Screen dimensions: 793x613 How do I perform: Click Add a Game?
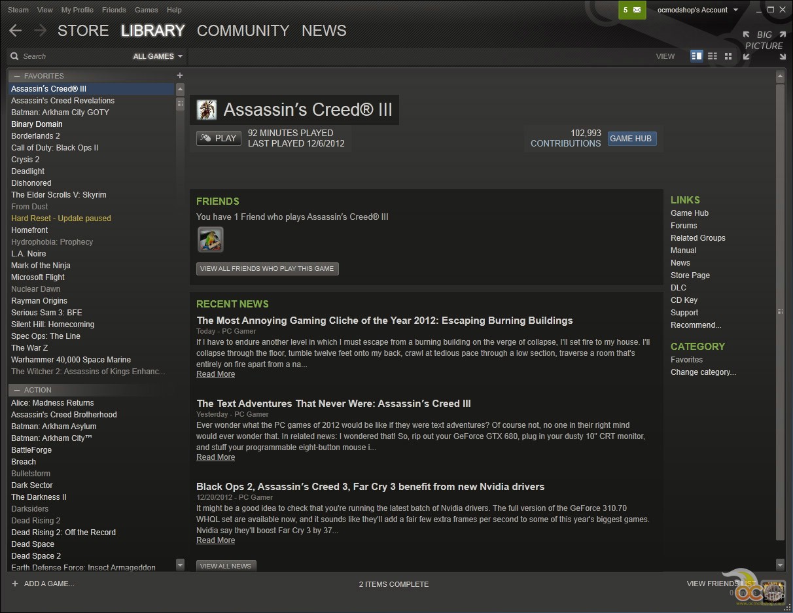49,584
